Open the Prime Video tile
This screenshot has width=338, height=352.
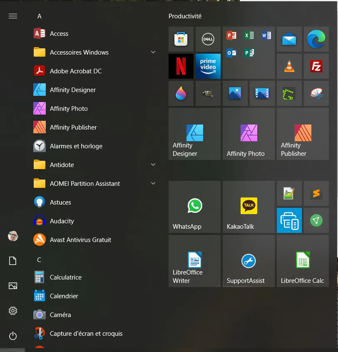(208, 66)
